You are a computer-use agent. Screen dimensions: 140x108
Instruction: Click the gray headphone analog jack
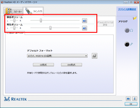127,30
